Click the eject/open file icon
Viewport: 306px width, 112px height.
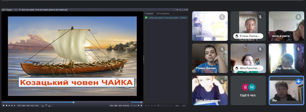[15, 105]
